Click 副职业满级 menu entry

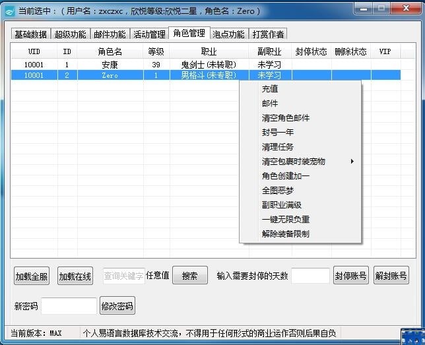point(281,205)
